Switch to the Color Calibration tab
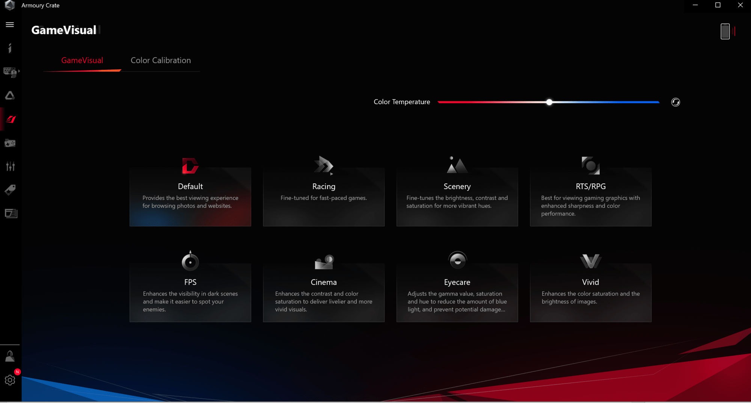This screenshot has height=403, width=751. (161, 61)
